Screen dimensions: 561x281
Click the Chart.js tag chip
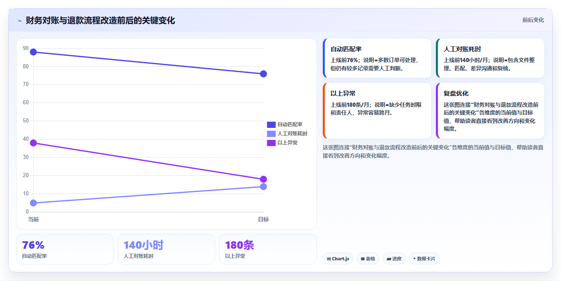click(x=338, y=259)
